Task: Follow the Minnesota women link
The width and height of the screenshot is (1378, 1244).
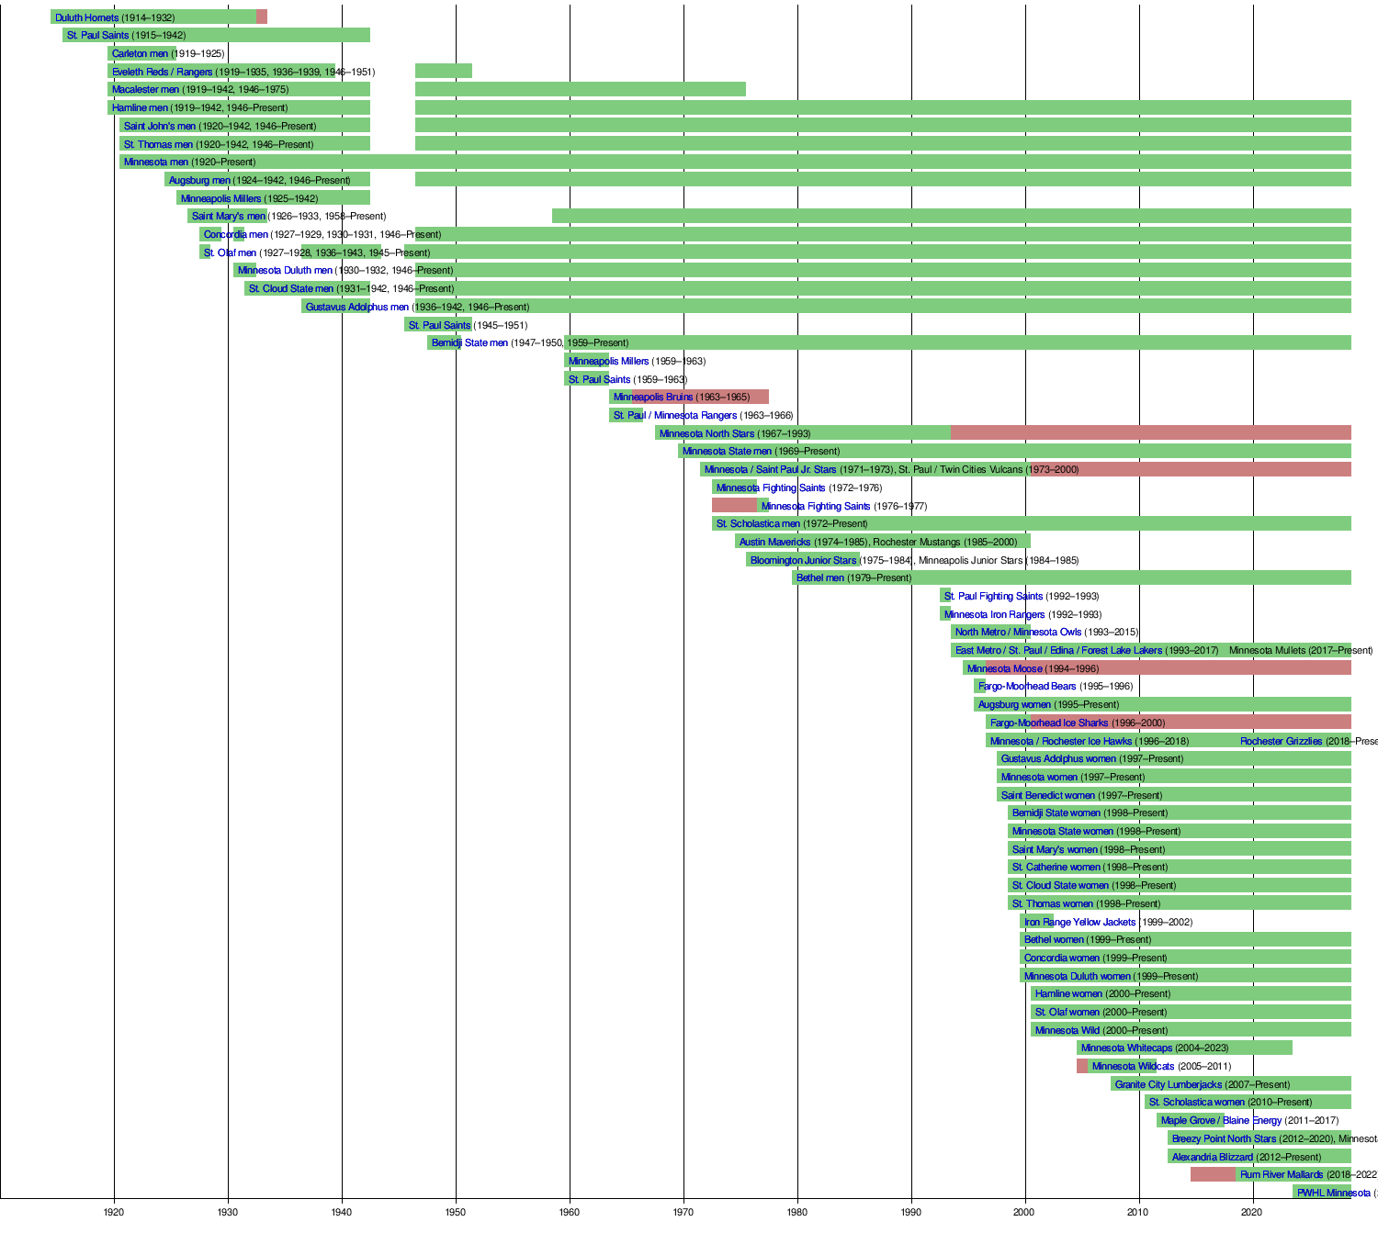Action: coord(1039,777)
